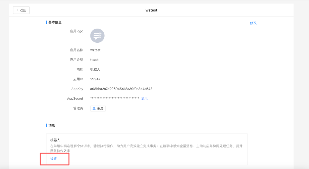The width and height of the screenshot is (309, 169).
Task: Click the 功能 section heading above the card
Action: 51,125
